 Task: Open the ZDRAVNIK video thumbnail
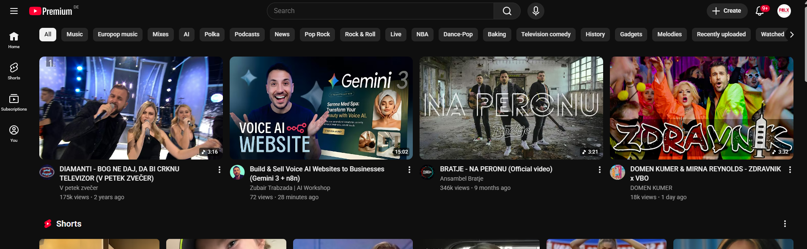click(x=702, y=108)
